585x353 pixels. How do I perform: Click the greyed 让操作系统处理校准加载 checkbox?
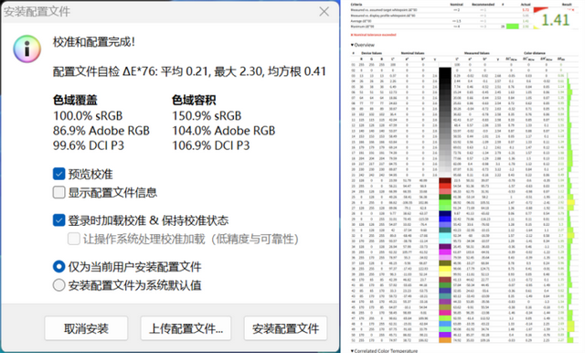pos(73,239)
